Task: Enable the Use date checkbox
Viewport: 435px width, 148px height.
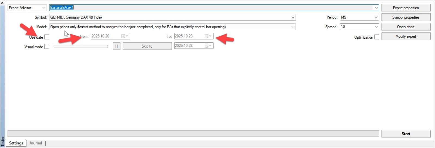Action: click(x=47, y=37)
